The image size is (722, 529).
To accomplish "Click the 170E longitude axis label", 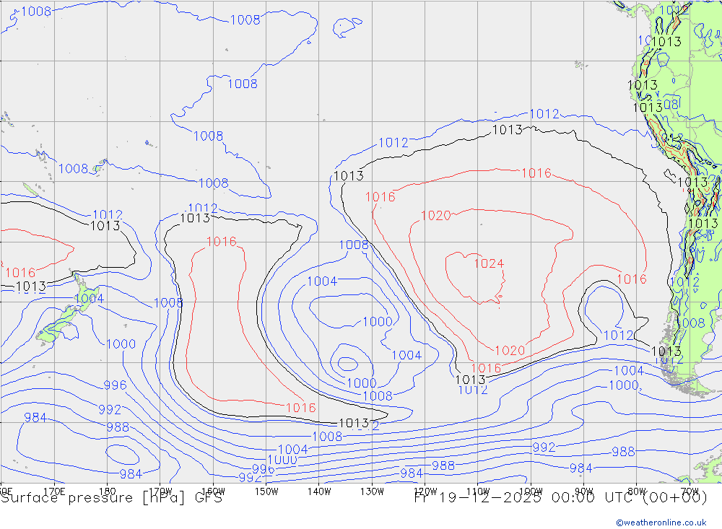I will pos(54,491).
